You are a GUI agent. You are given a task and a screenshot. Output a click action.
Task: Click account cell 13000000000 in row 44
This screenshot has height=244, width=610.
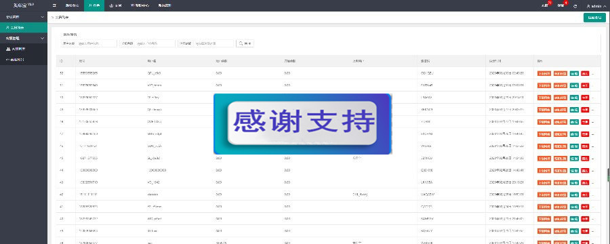click(x=88, y=170)
